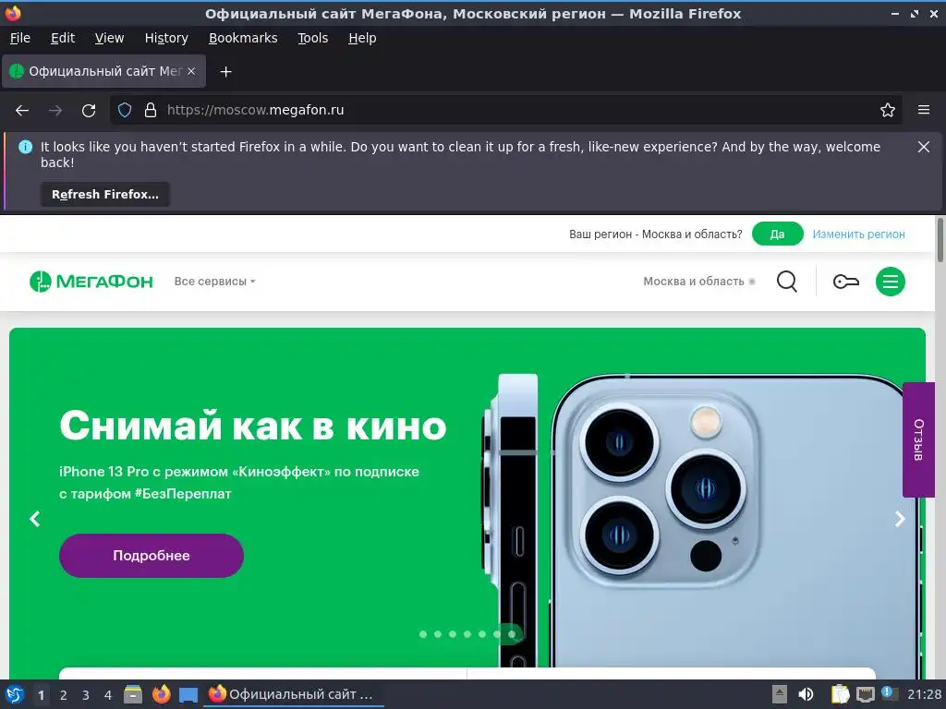
Task: Open the LXQt start menu icon
Action: [14, 694]
